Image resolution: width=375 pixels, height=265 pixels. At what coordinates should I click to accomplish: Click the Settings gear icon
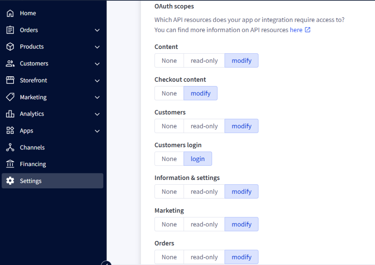[10, 181]
